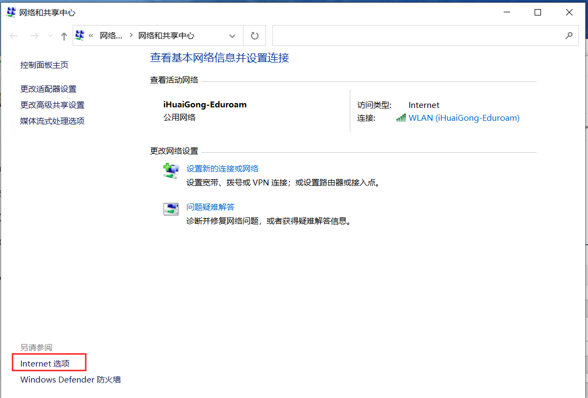Image resolution: width=588 pixels, height=398 pixels.
Task: Open 媒体流式处理选项 link
Action: pyautogui.click(x=52, y=121)
